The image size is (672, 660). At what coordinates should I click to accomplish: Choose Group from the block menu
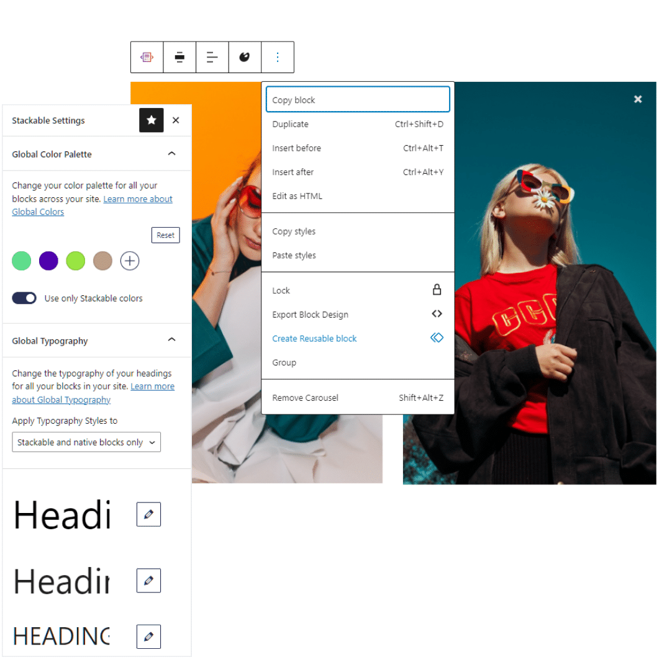click(358, 362)
